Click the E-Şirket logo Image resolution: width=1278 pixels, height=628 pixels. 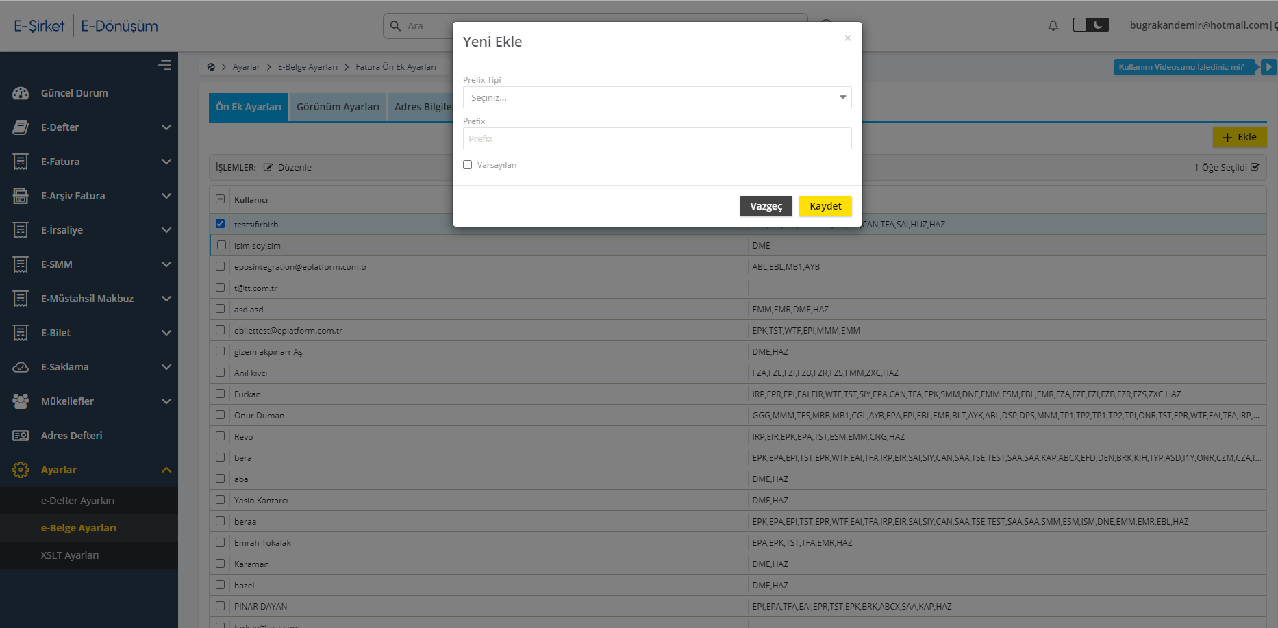pos(39,26)
